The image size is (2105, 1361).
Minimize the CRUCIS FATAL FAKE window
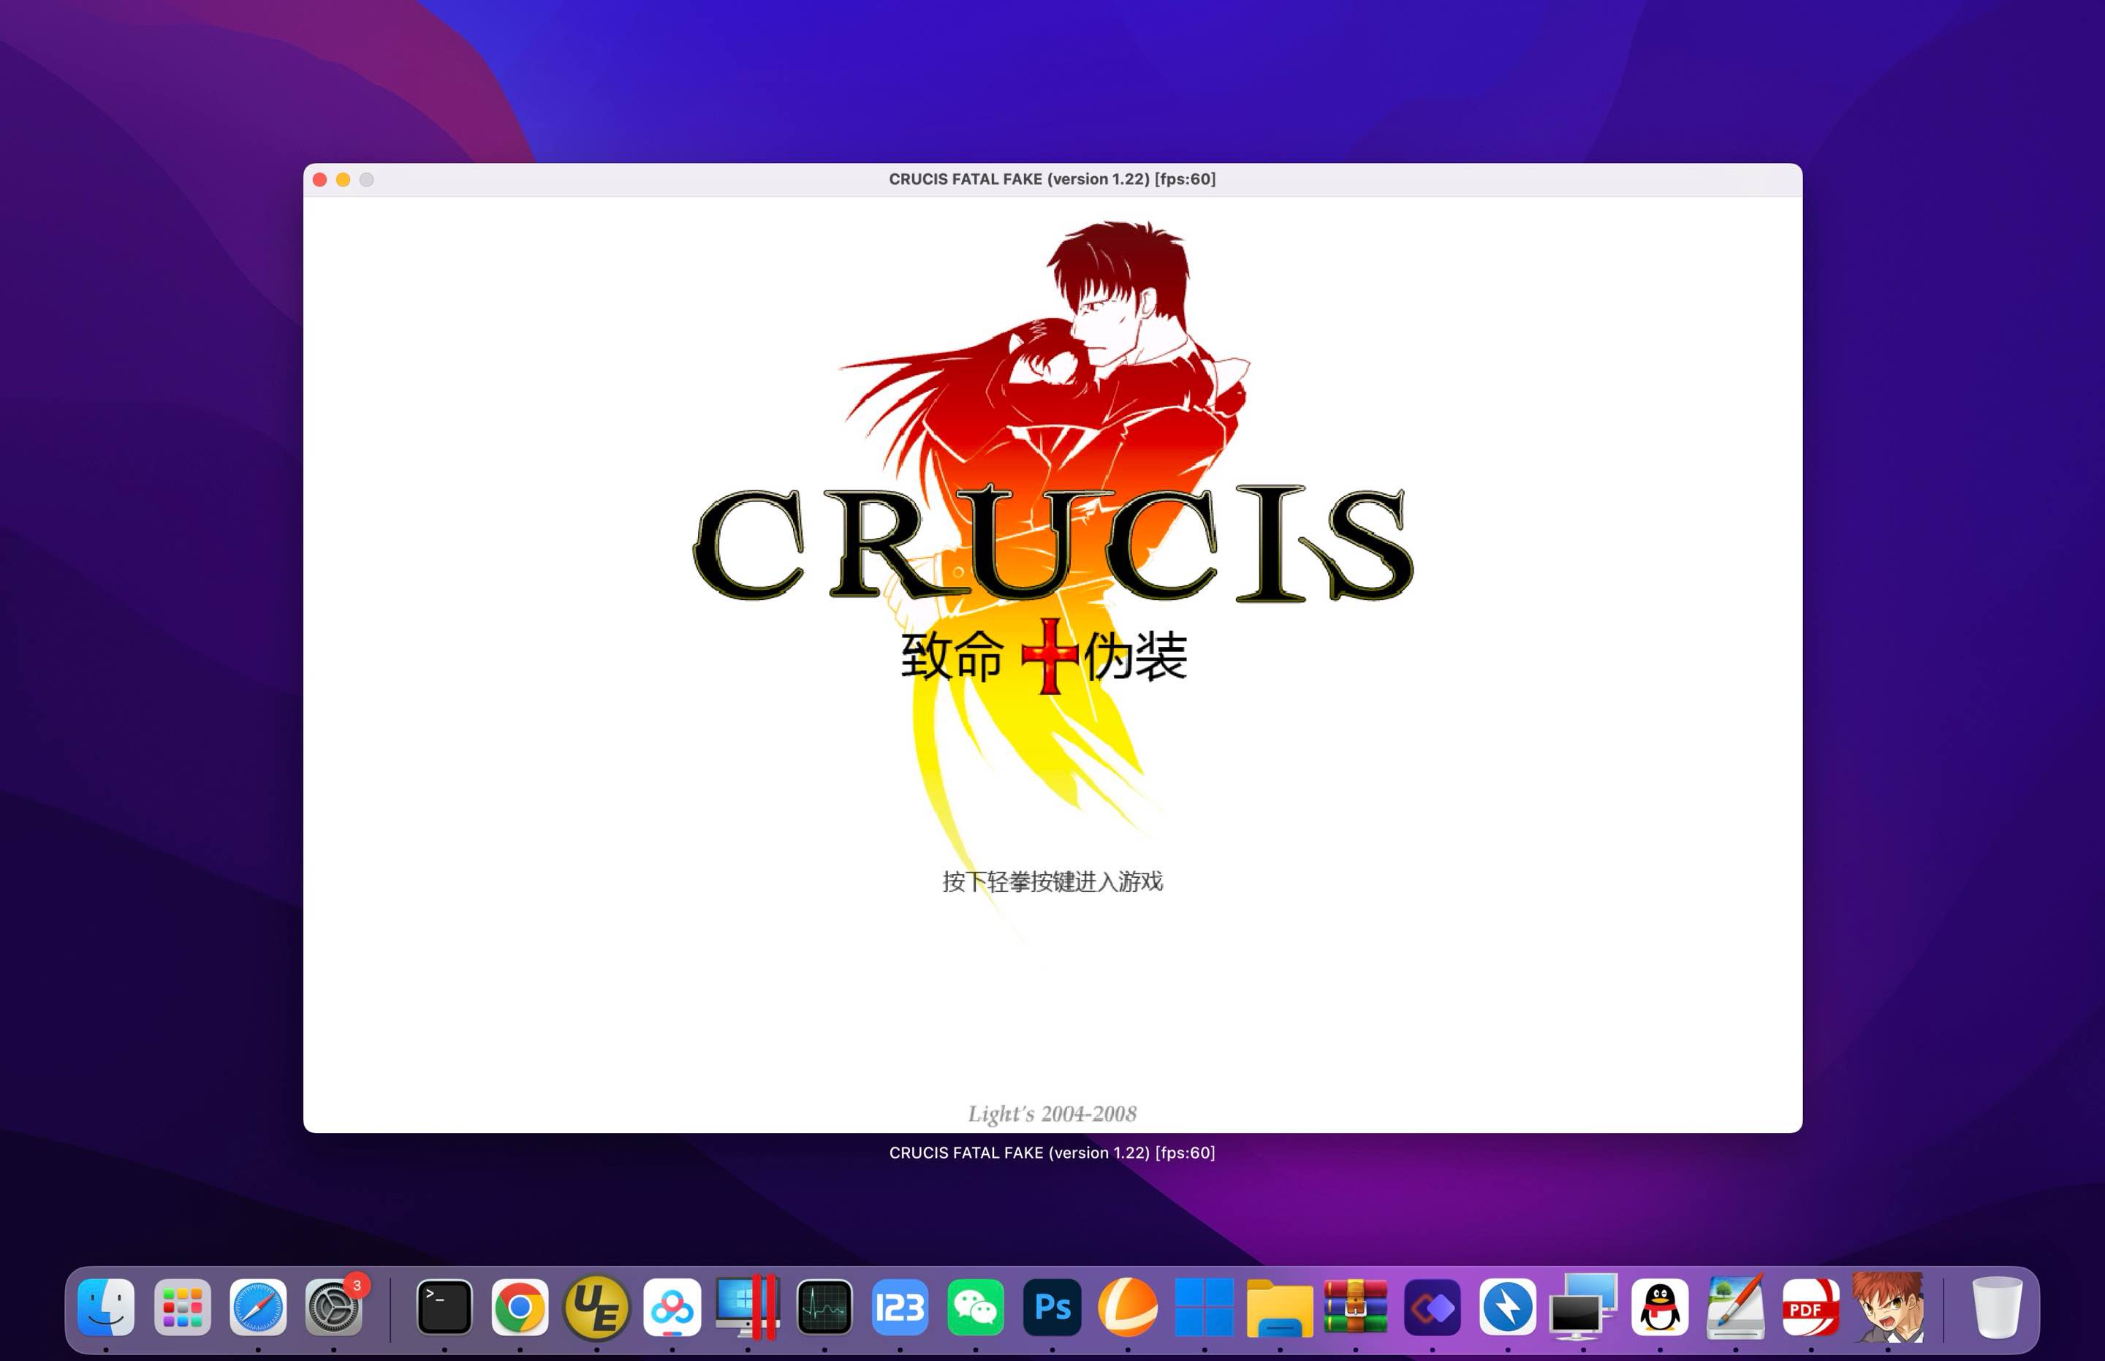click(344, 179)
